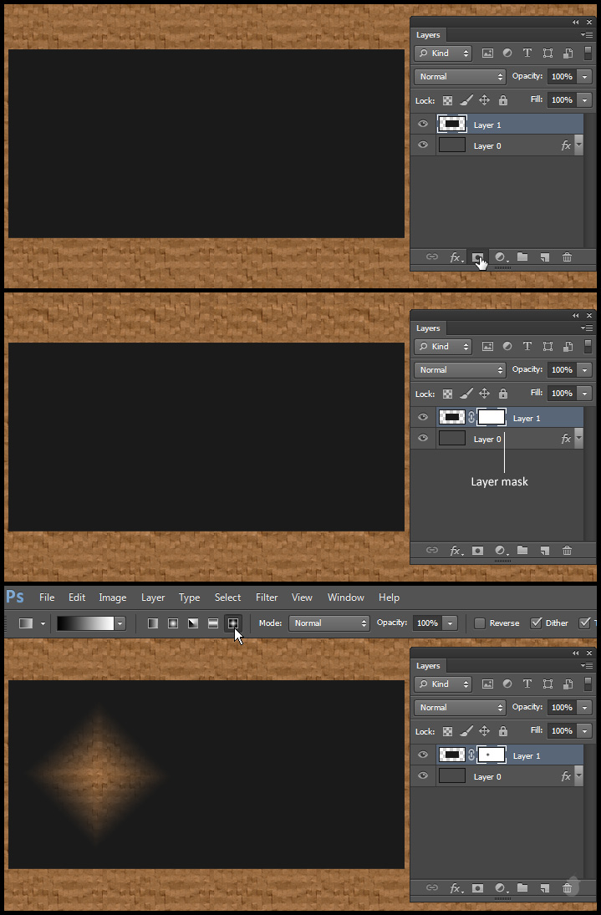Select the Linear Gradient style icon
This screenshot has height=915, width=601.
[153, 623]
